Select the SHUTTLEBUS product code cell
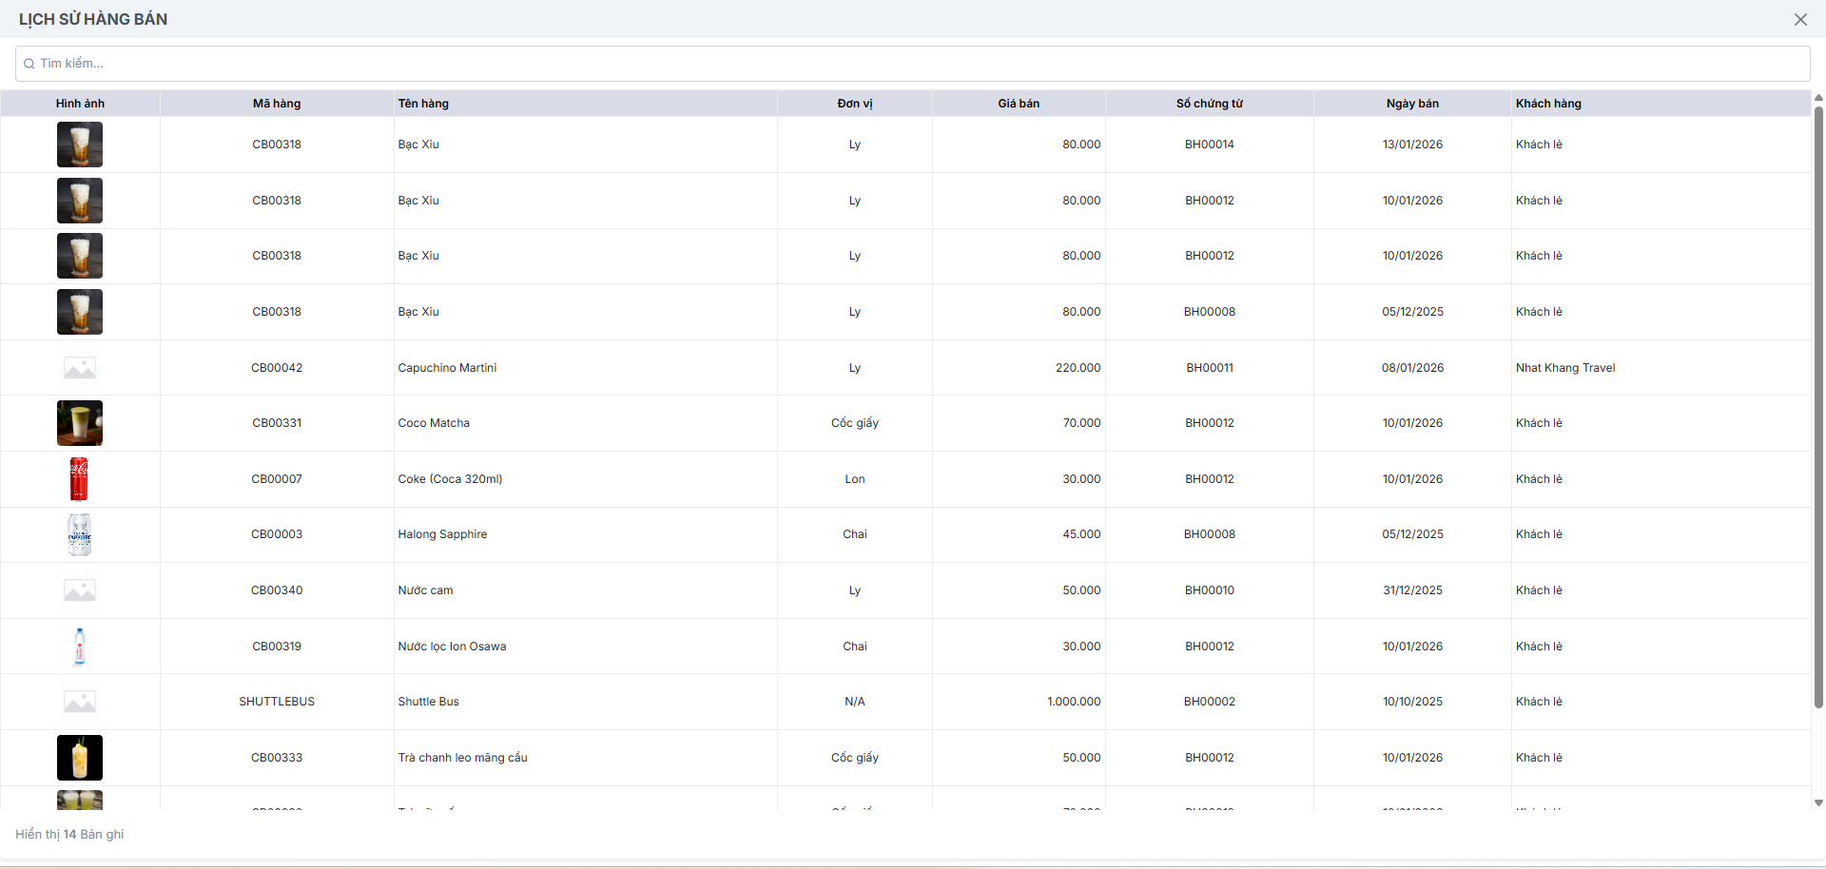 [x=277, y=702]
